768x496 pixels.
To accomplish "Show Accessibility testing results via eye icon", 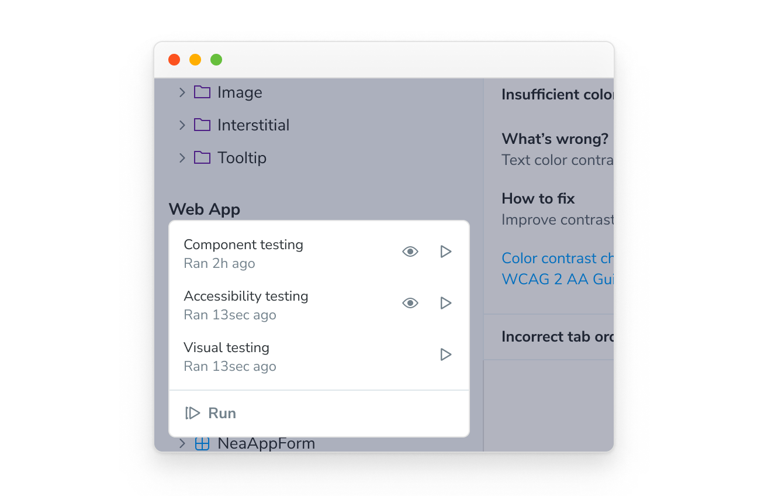I will (410, 303).
